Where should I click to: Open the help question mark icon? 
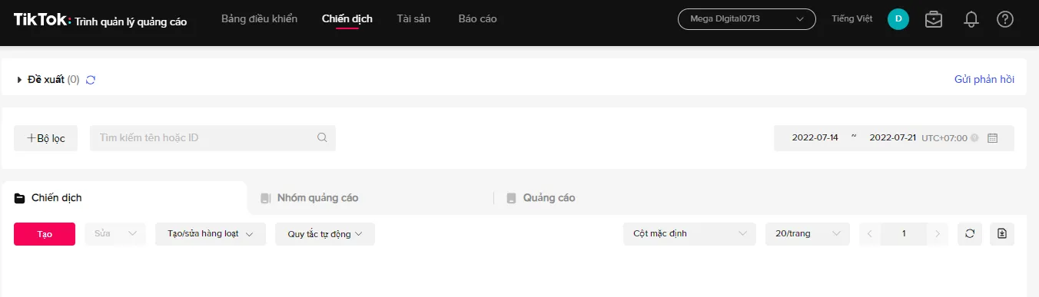pyautogui.click(x=1005, y=19)
